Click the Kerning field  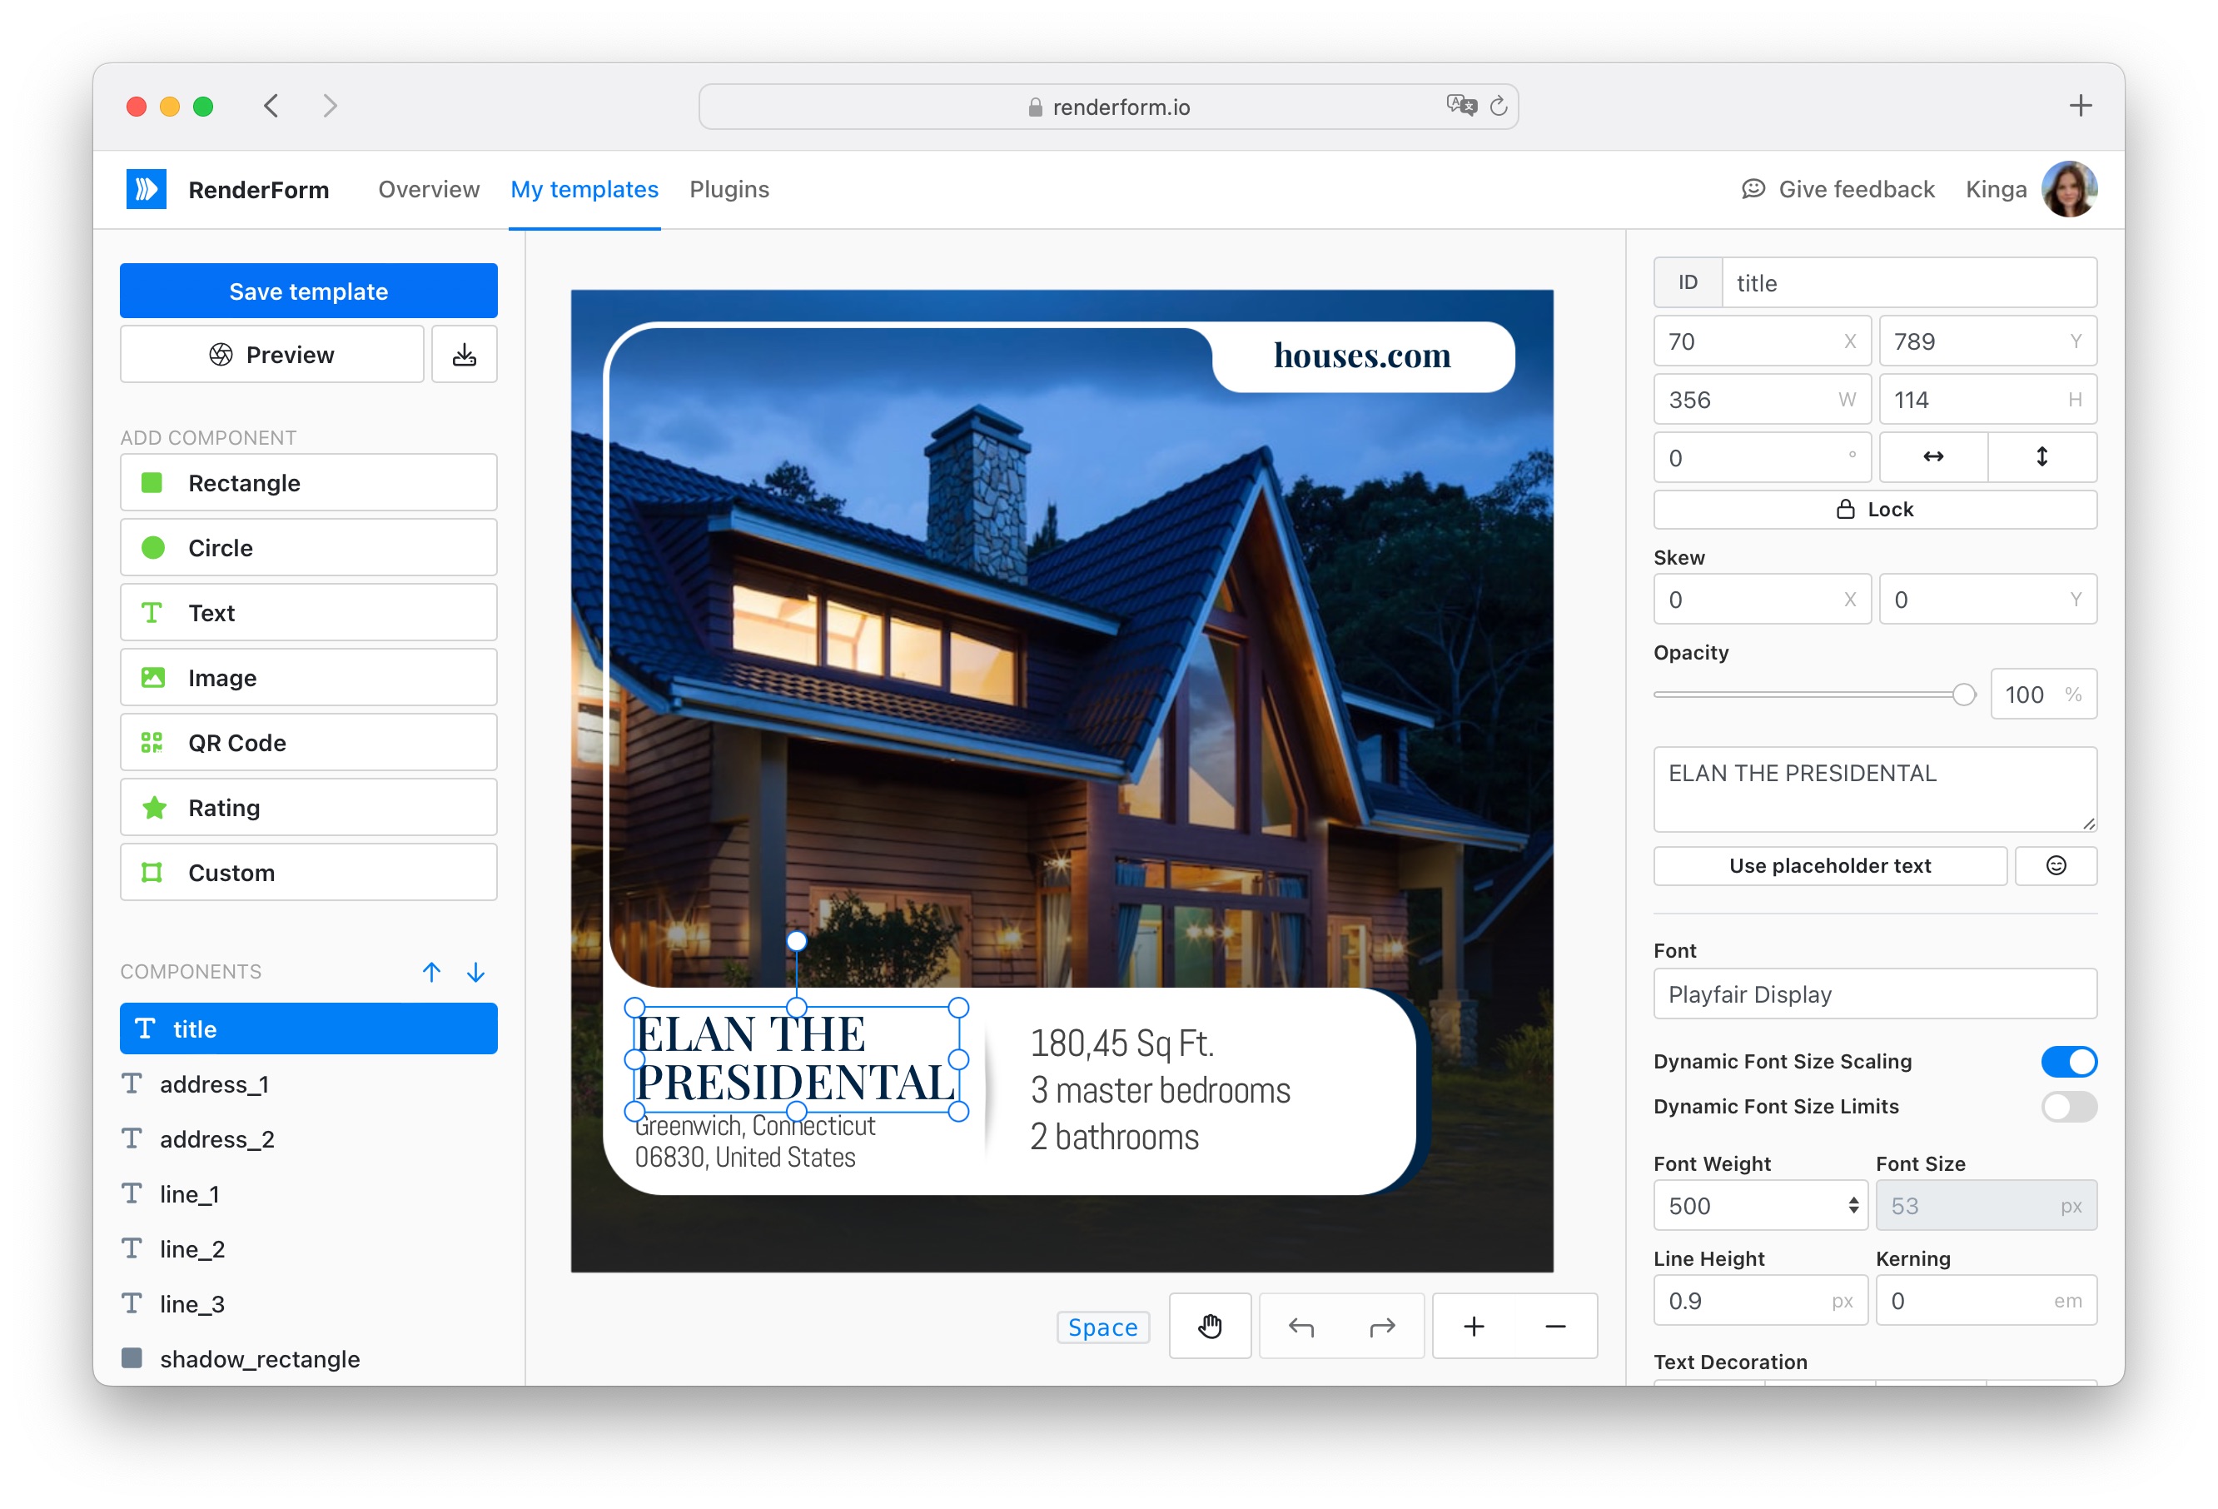[x=1986, y=1300]
